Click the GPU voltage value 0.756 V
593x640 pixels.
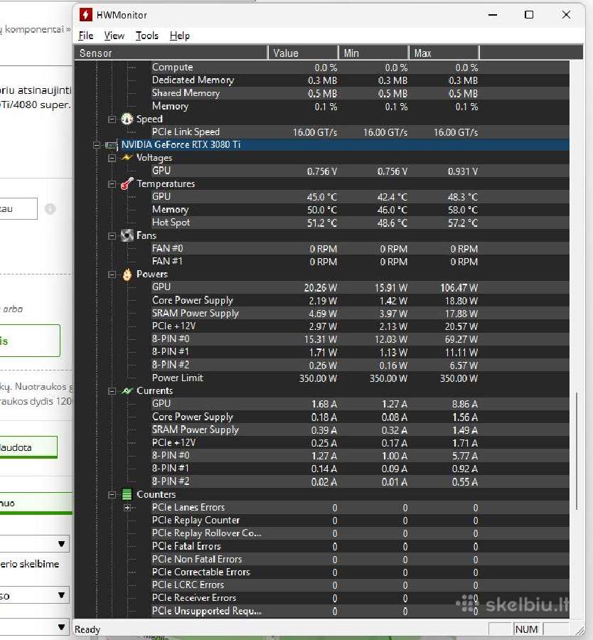point(322,171)
